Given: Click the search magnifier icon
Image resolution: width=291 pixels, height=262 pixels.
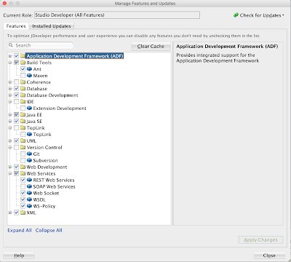Looking at the screenshot, I should (11, 45).
